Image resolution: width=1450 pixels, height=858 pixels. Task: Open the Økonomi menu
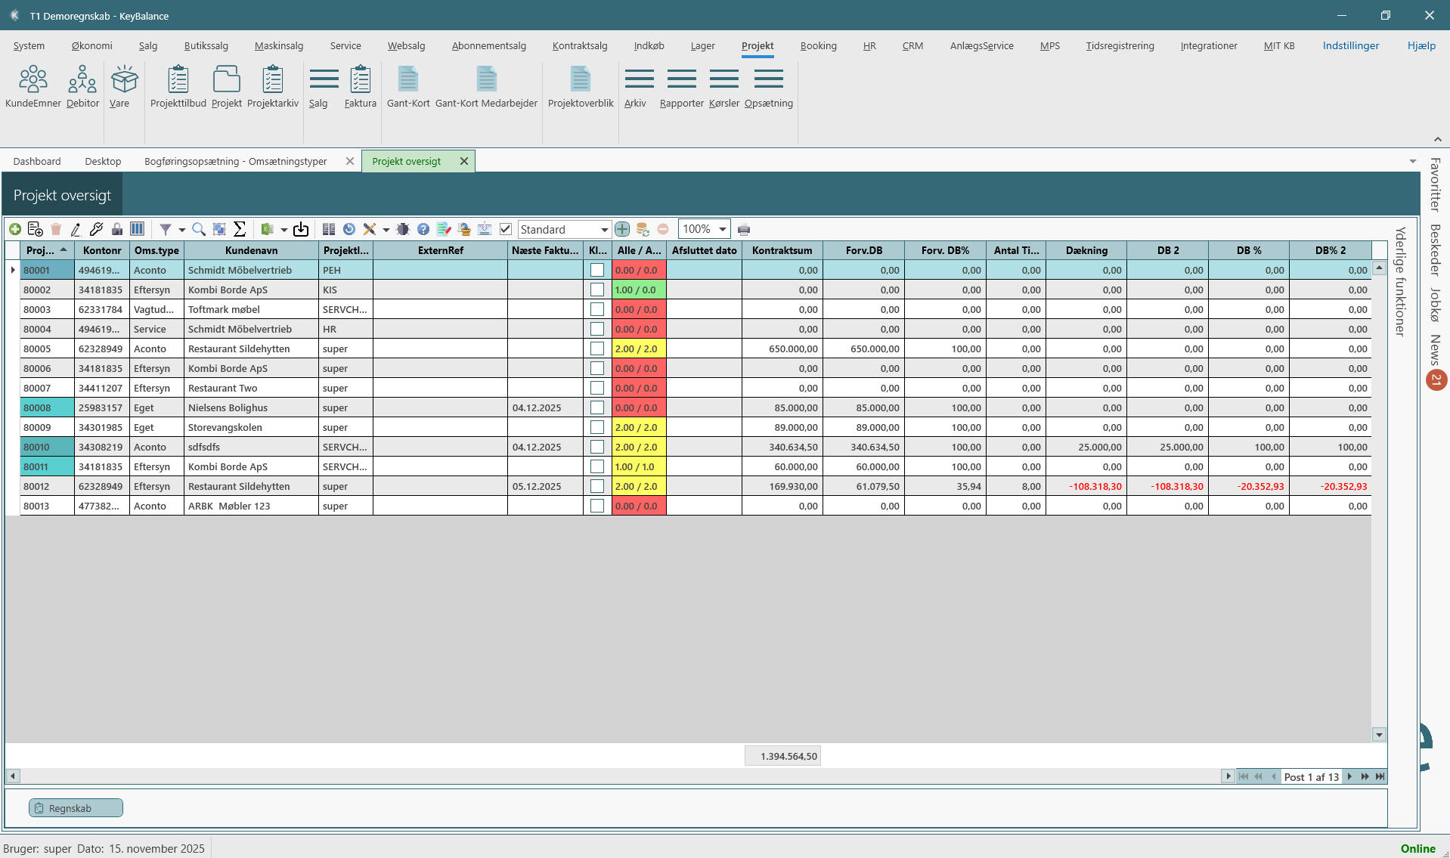pyautogui.click(x=91, y=45)
